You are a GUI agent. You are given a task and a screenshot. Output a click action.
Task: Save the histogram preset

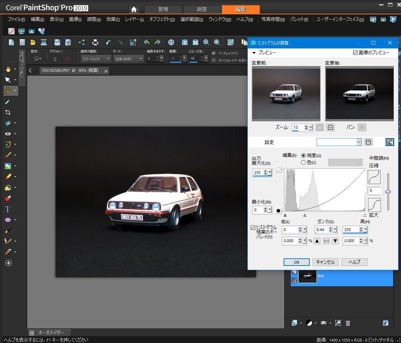(x=368, y=142)
